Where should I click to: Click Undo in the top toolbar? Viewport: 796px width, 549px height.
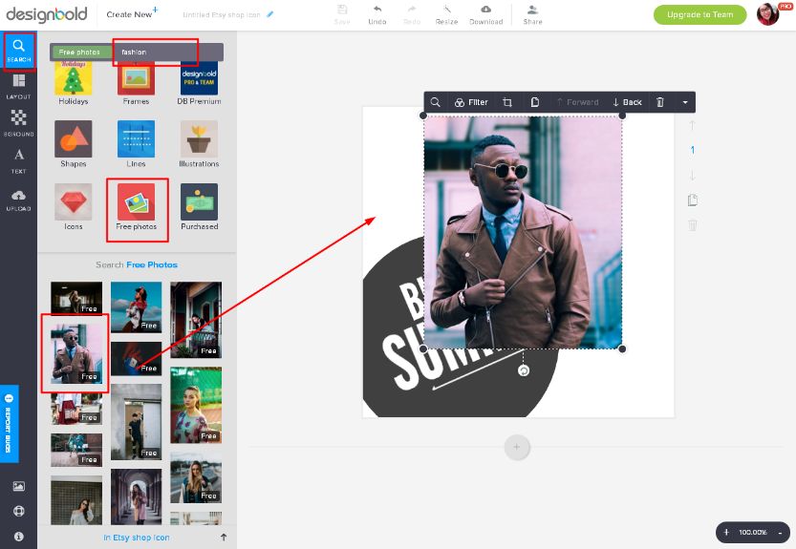click(377, 14)
